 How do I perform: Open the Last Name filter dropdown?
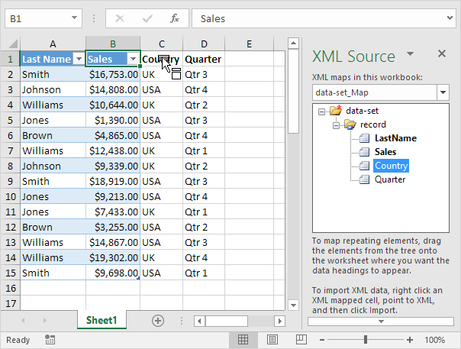78,59
